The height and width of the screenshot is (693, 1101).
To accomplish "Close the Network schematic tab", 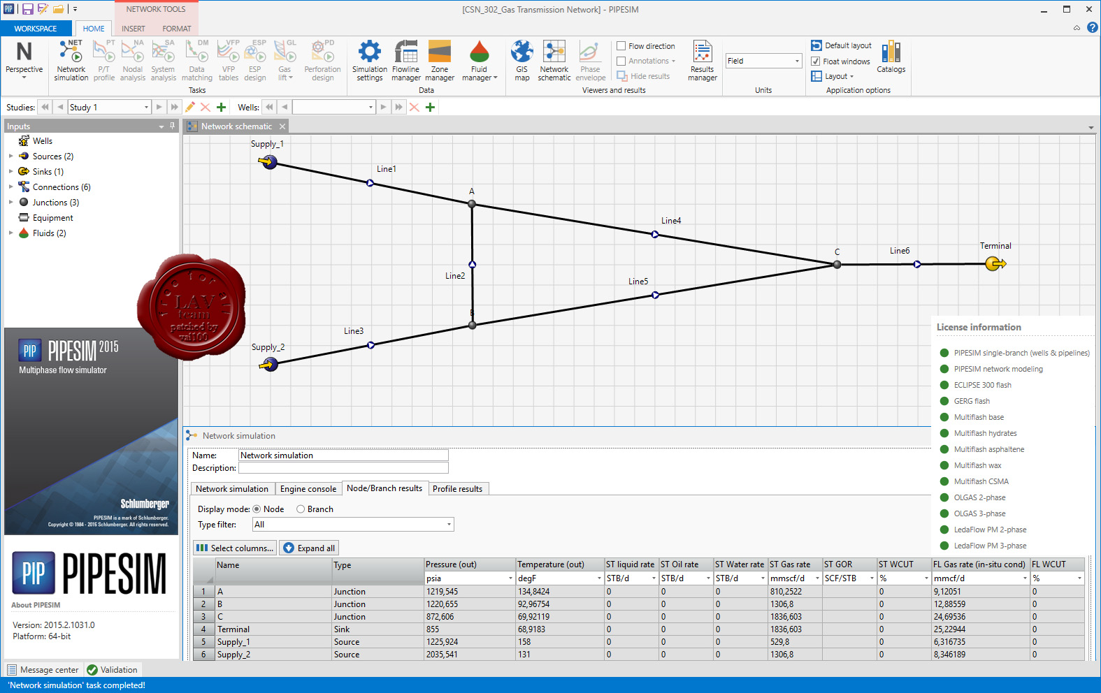I will 282,126.
